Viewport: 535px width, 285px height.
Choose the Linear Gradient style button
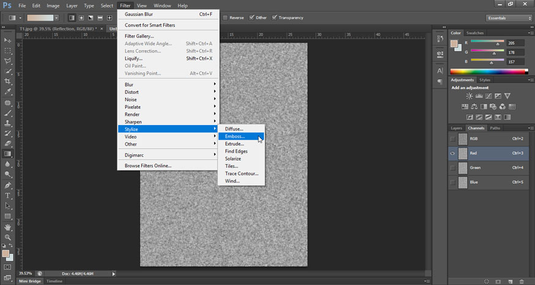point(72,18)
